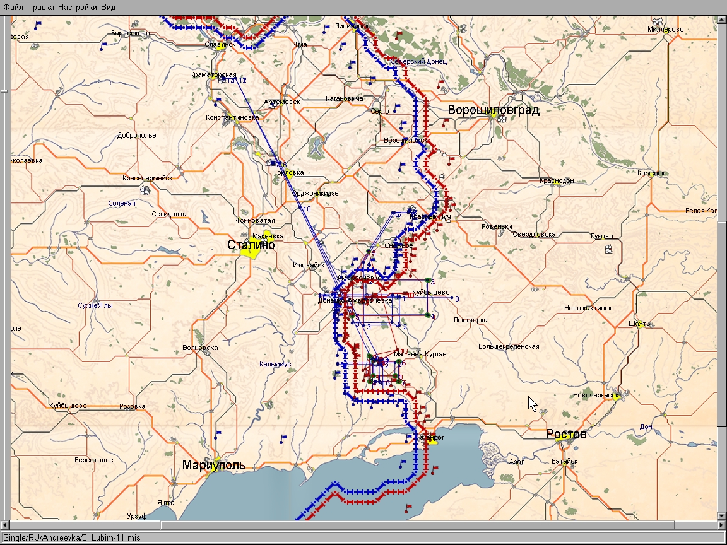Viewport: 727px width, 545px height.
Task: Click the Доброполье town label
Action: (x=137, y=136)
